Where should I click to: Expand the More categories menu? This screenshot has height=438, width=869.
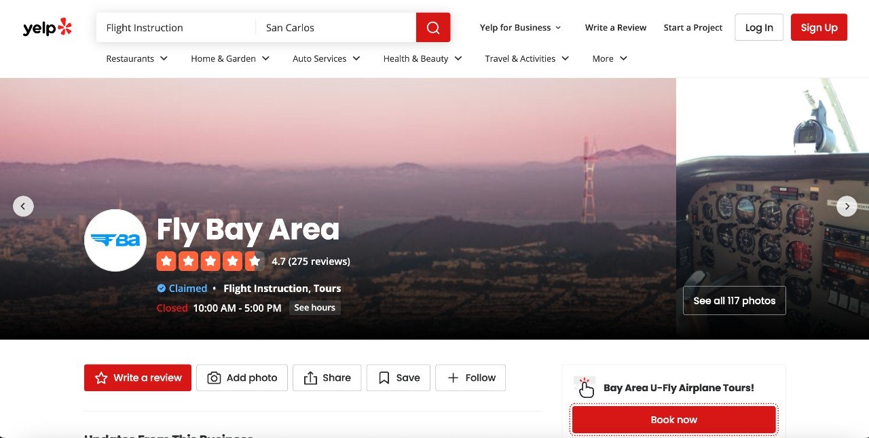(x=610, y=58)
